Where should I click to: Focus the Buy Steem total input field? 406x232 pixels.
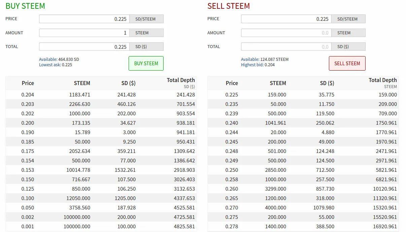point(84,47)
